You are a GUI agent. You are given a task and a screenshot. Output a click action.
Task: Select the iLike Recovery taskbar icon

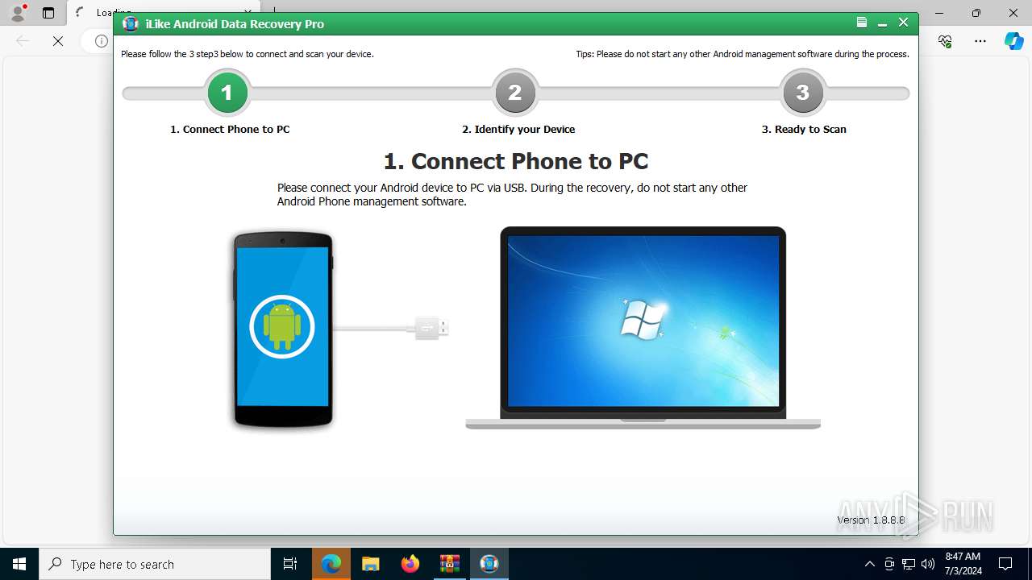489,564
